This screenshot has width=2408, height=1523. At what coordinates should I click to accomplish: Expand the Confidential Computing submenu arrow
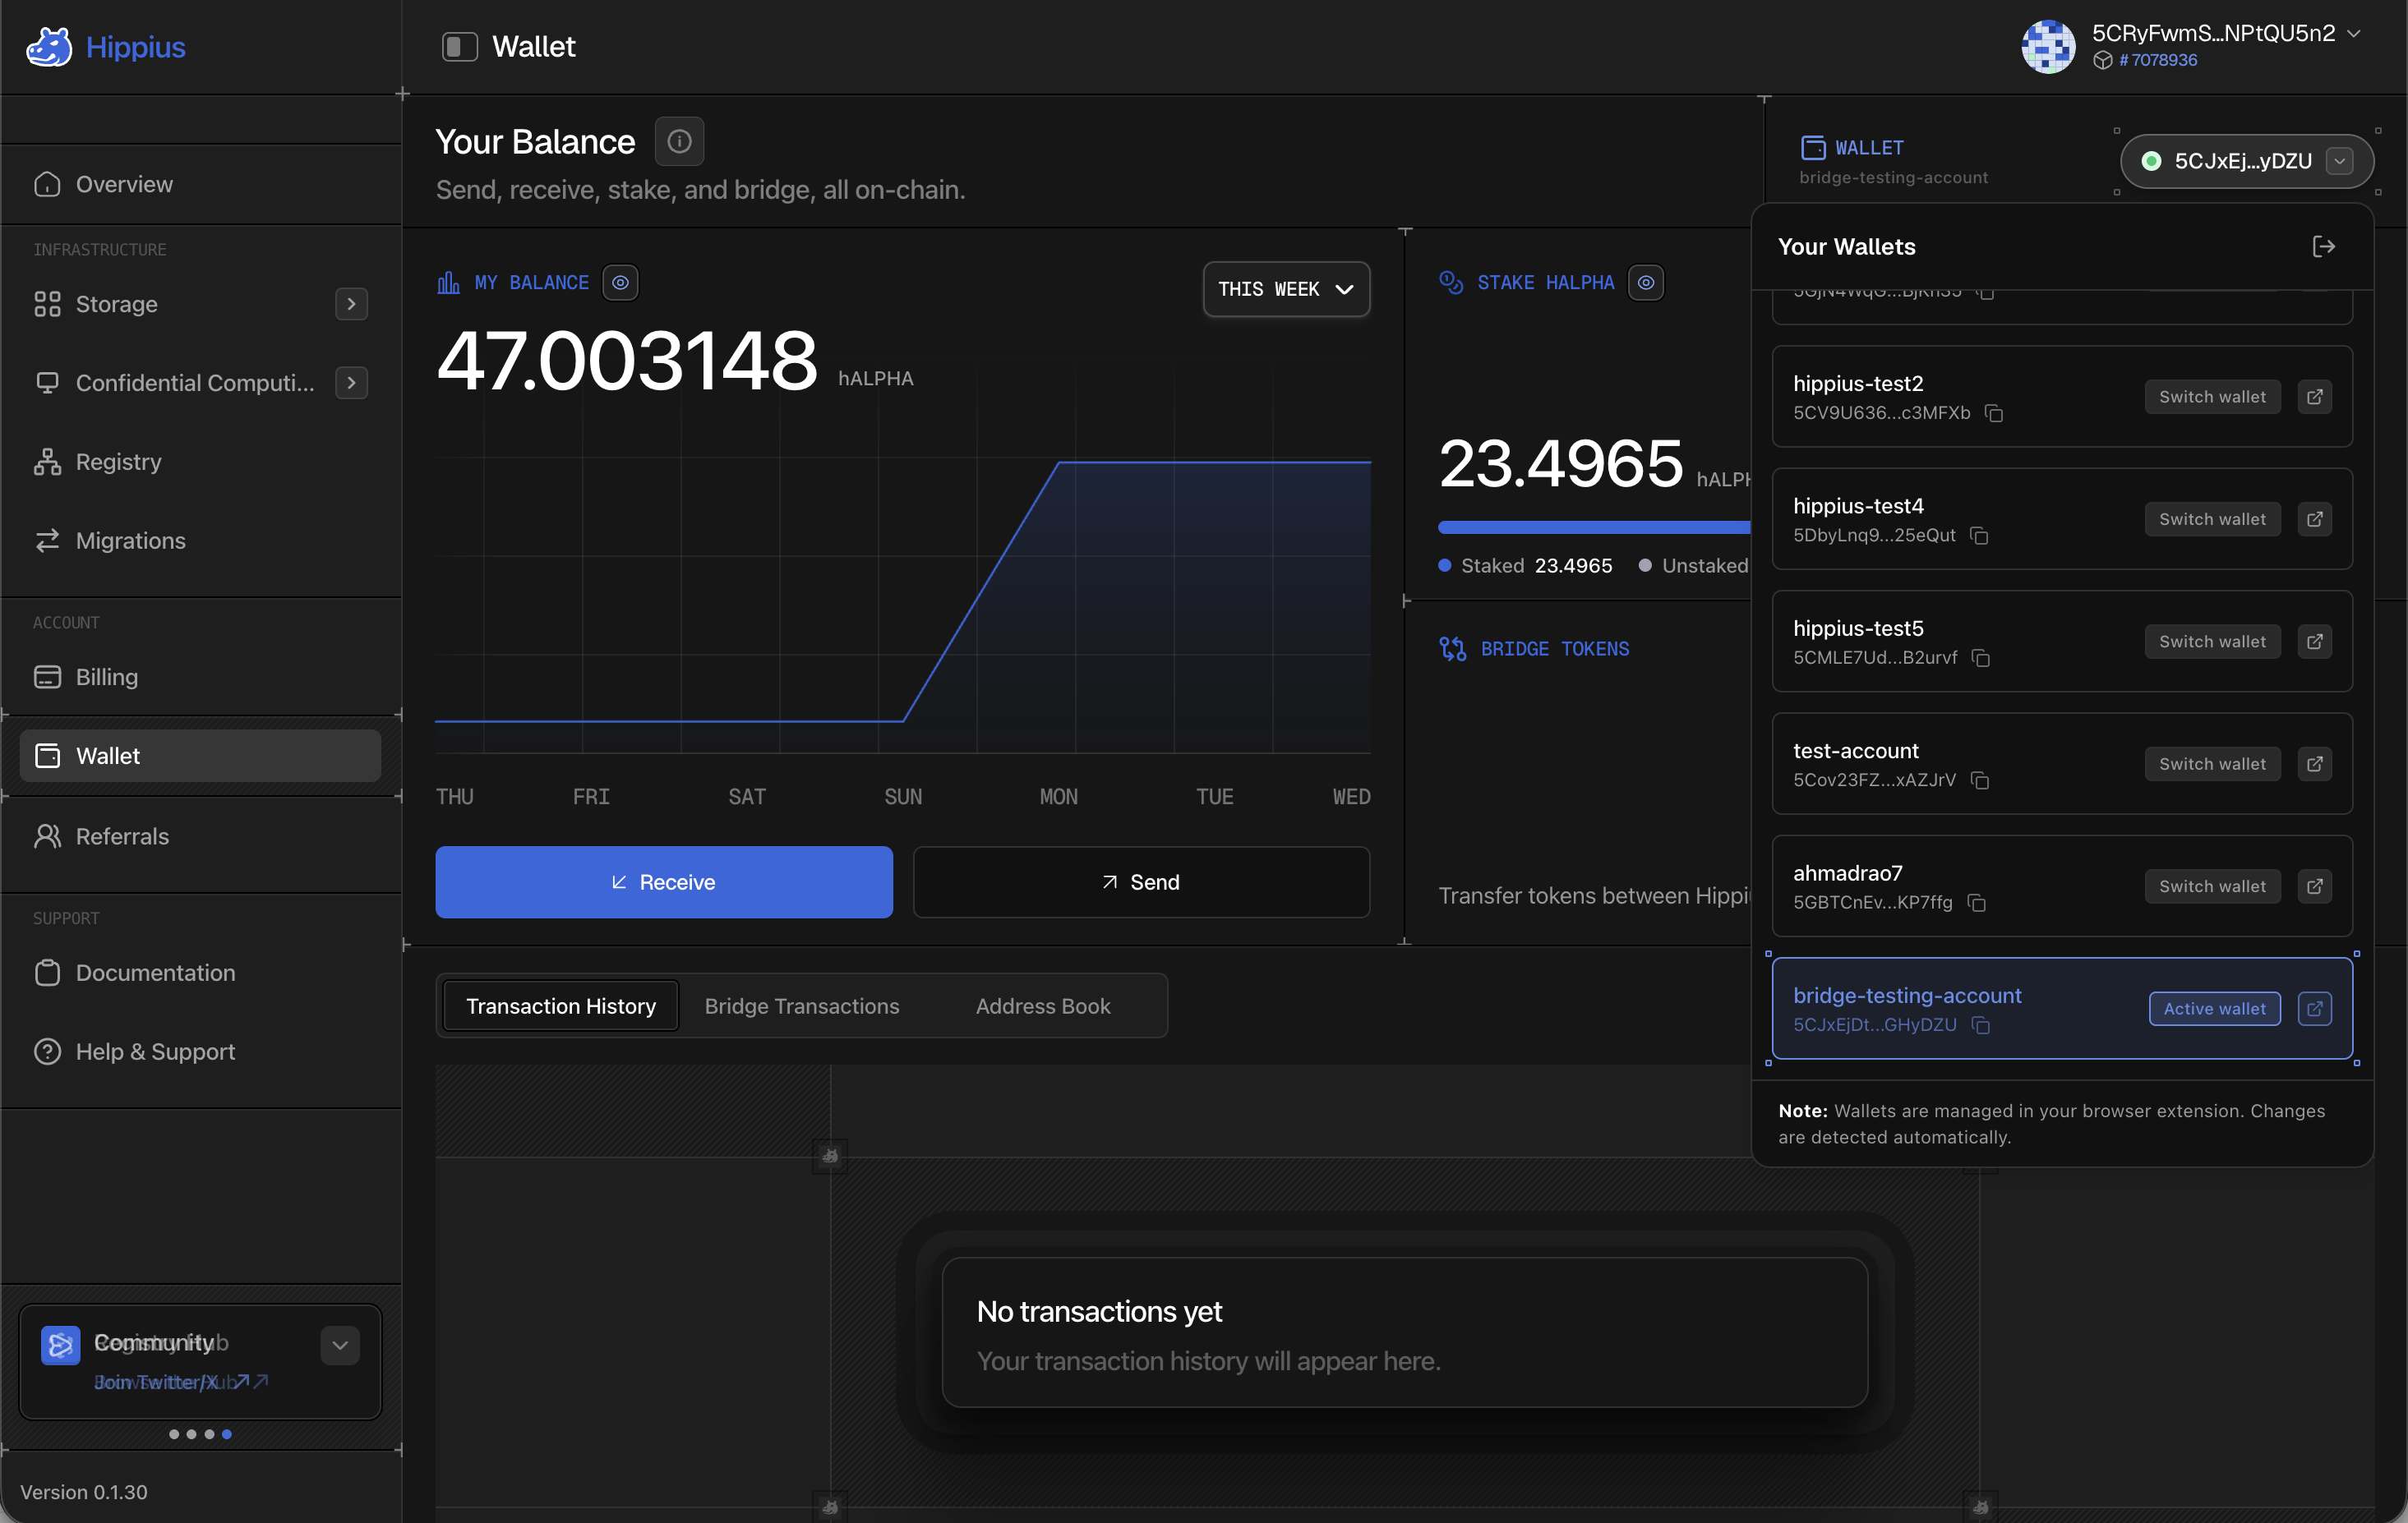point(351,383)
